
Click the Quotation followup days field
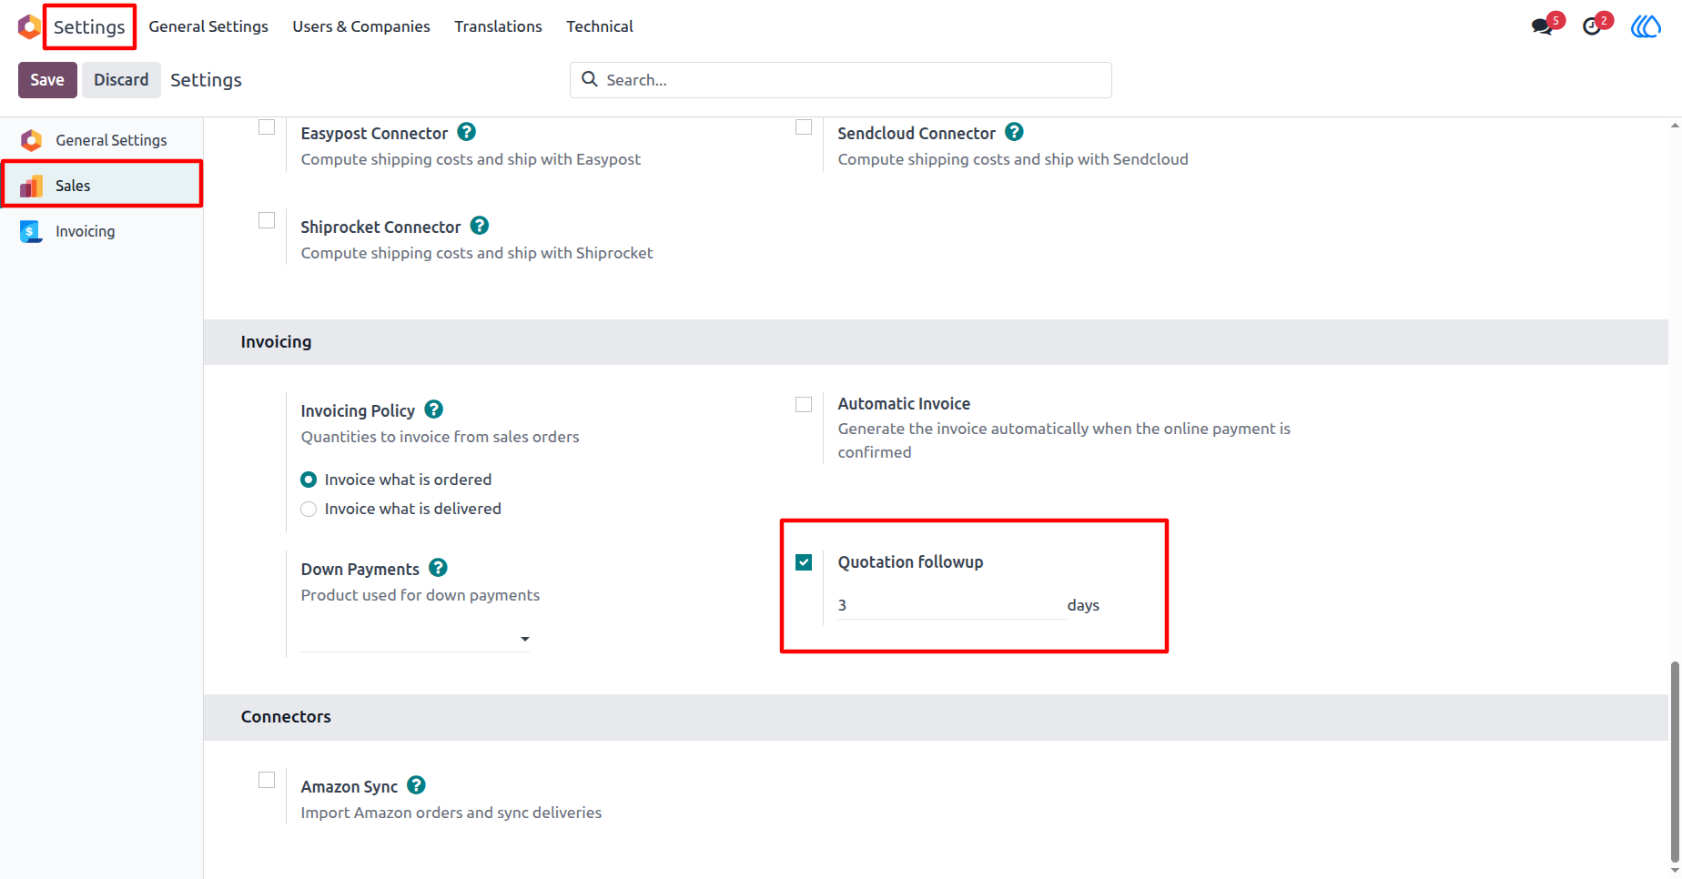(951, 605)
